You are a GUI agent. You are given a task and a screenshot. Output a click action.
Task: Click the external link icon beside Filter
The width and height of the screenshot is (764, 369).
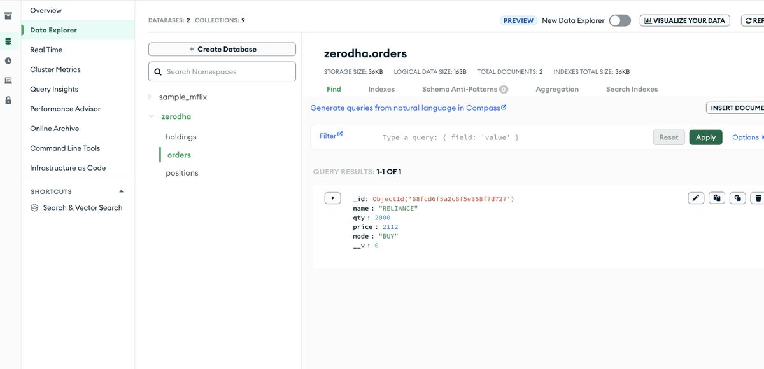point(340,134)
